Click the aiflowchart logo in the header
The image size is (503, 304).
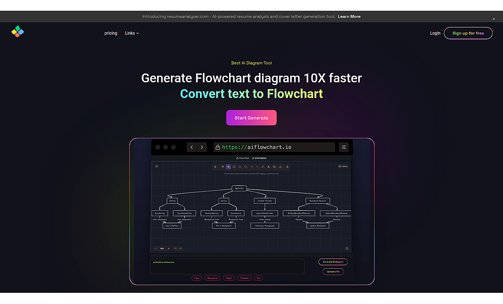point(17,31)
